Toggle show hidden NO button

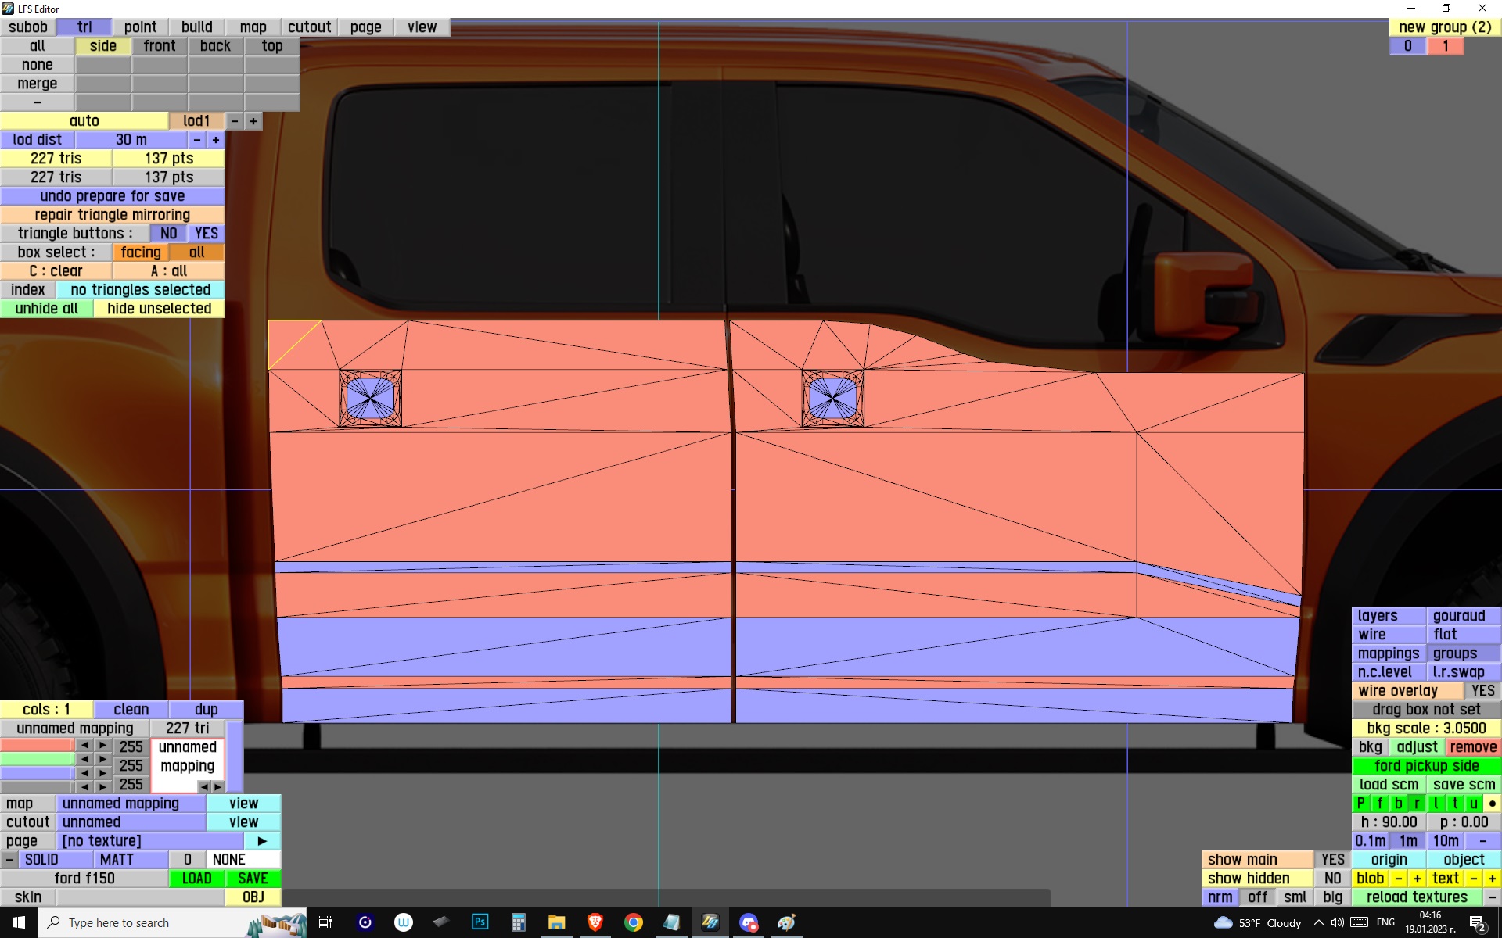click(x=1332, y=879)
